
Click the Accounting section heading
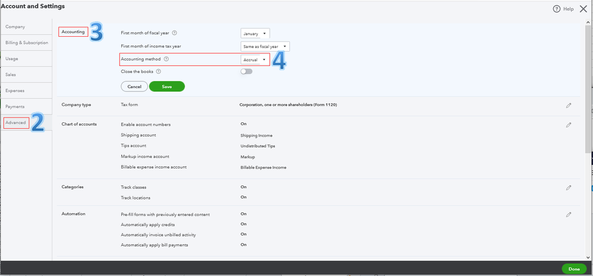[x=73, y=31]
